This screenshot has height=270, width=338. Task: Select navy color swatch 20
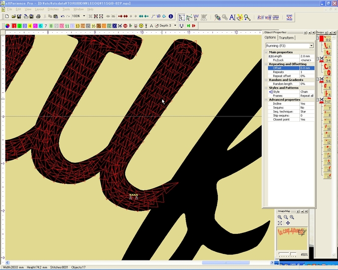(115, 26)
